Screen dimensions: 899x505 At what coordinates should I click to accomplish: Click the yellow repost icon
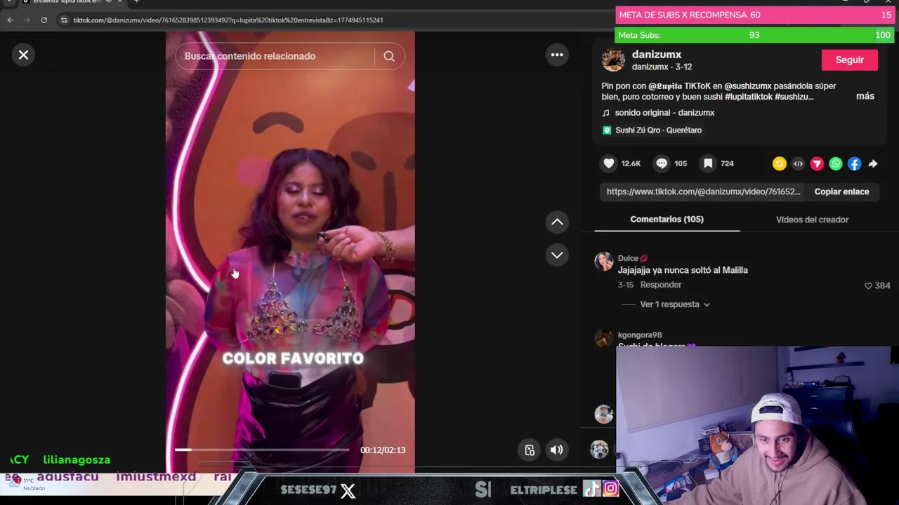[x=780, y=163]
